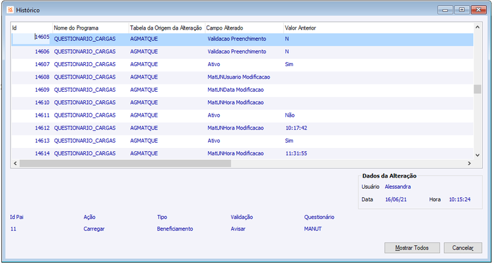This screenshot has height=264, width=492.
Task: Click the Tipo value Beneficiamento
Action: [x=175, y=229]
